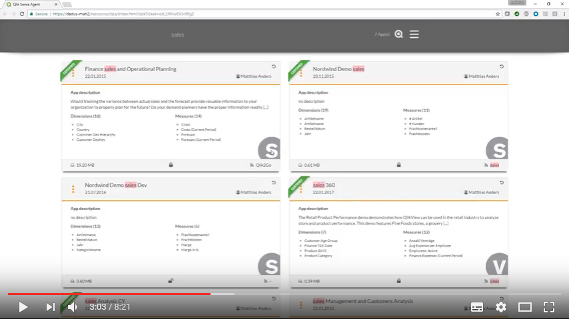Click Matthias Anders owner on sales 360 card
This screenshot has width=569, height=319.
click(482, 193)
